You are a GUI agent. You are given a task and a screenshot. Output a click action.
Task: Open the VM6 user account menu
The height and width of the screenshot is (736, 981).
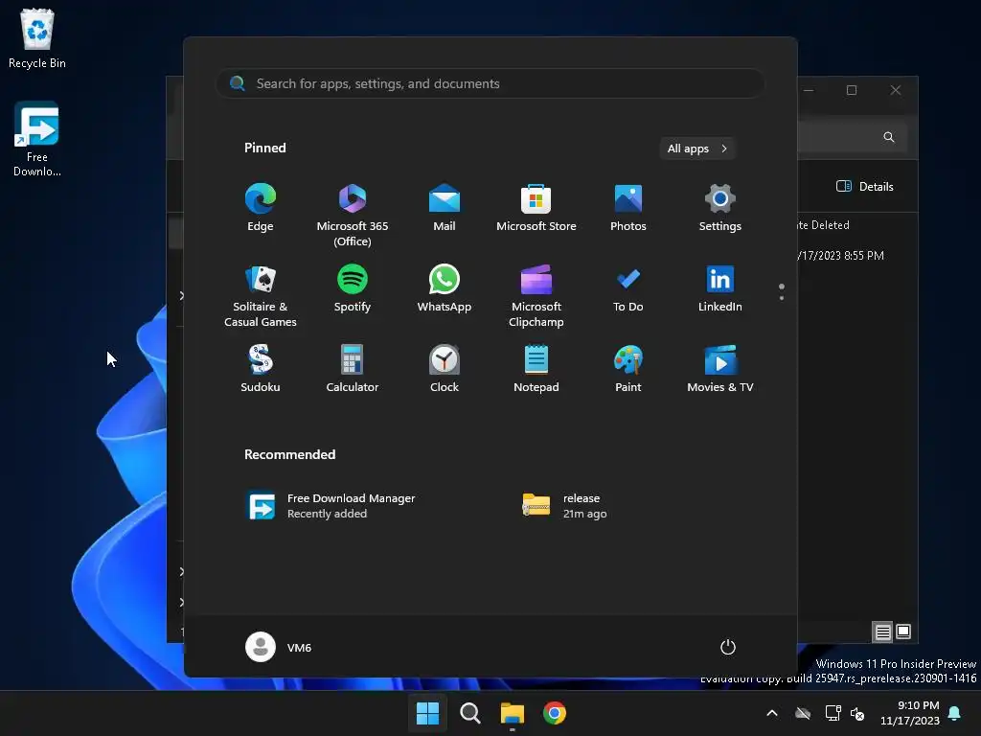tap(279, 647)
